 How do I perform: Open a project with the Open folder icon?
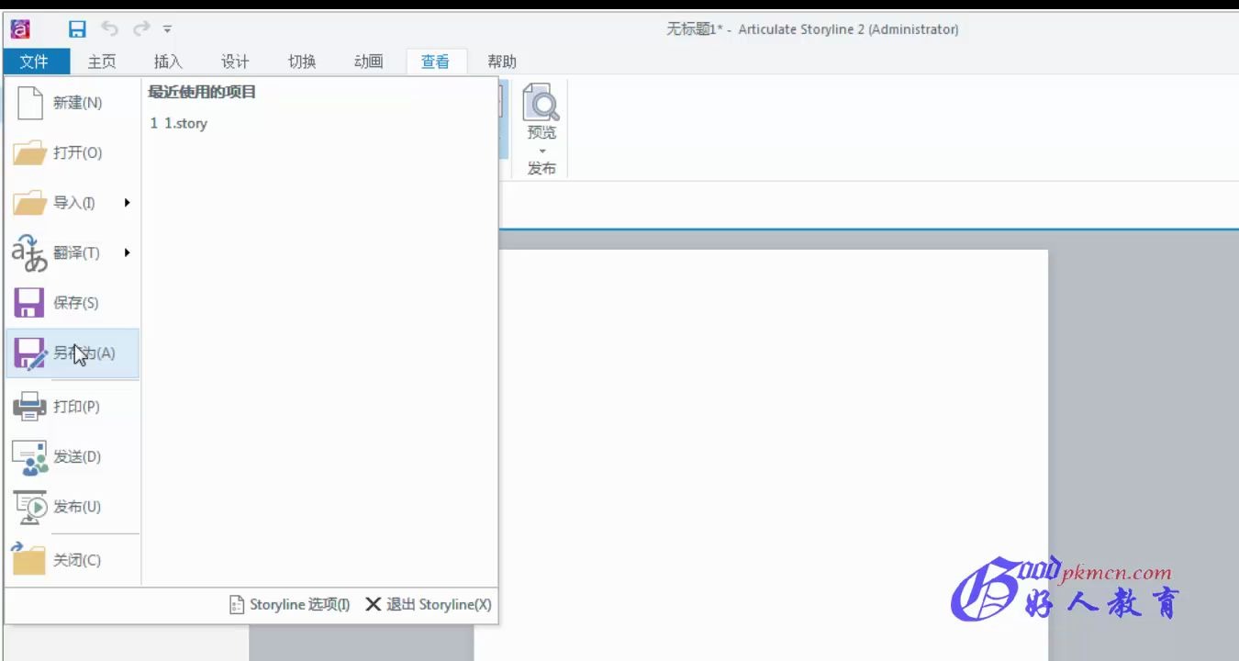click(x=28, y=152)
